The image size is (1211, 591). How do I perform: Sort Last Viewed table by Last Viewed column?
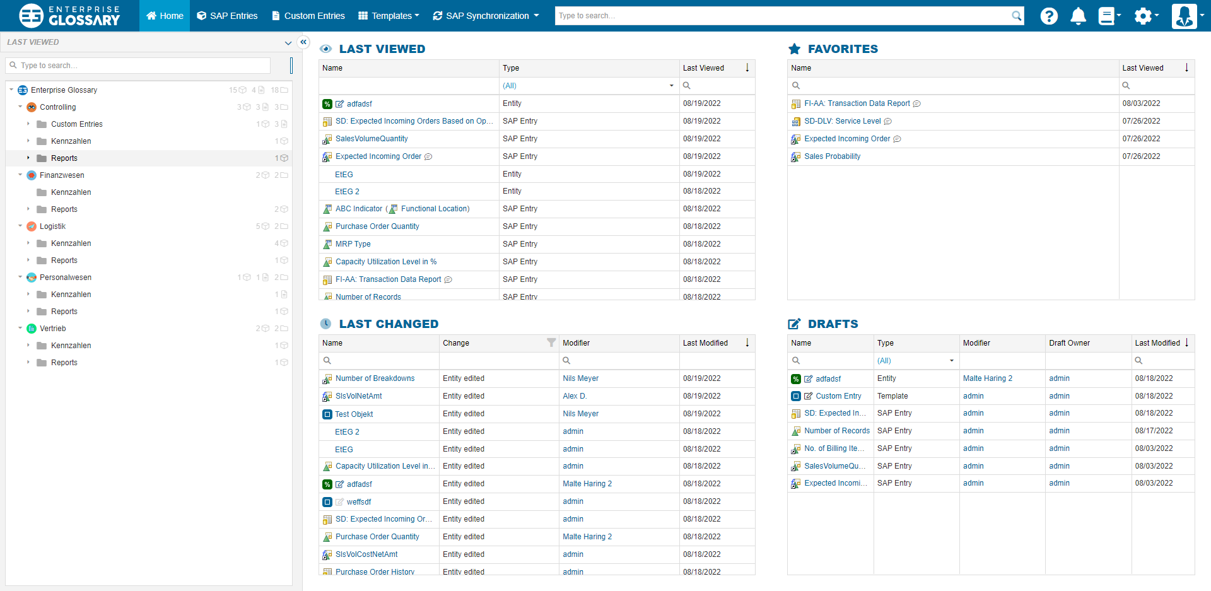click(717, 68)
